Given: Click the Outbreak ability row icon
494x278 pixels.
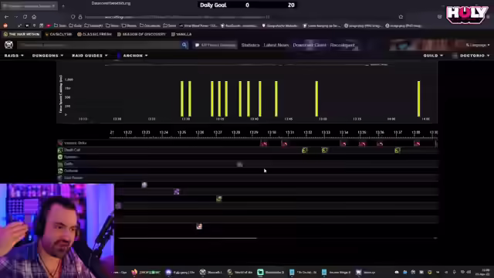Looking at the screenshot, I should (x=60, y=171).
